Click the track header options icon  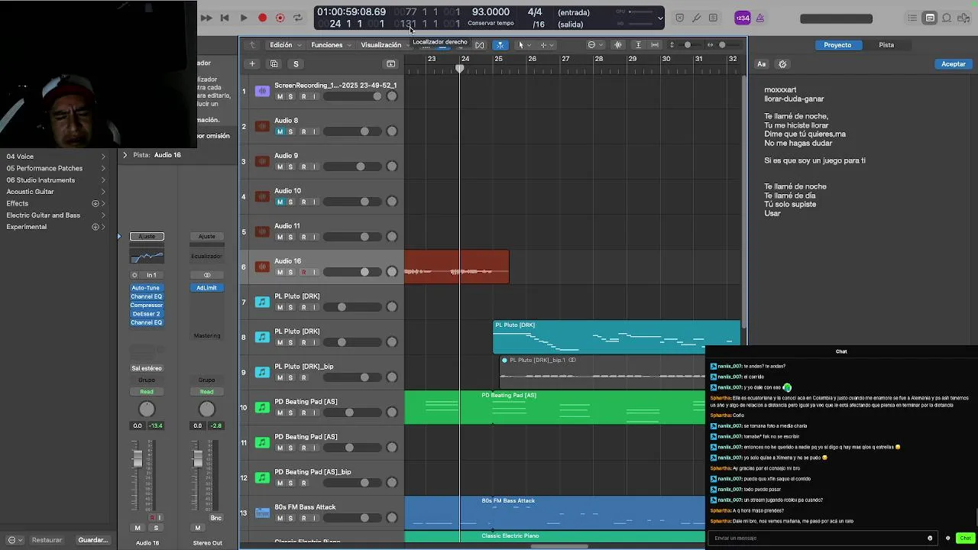[390, 64]
